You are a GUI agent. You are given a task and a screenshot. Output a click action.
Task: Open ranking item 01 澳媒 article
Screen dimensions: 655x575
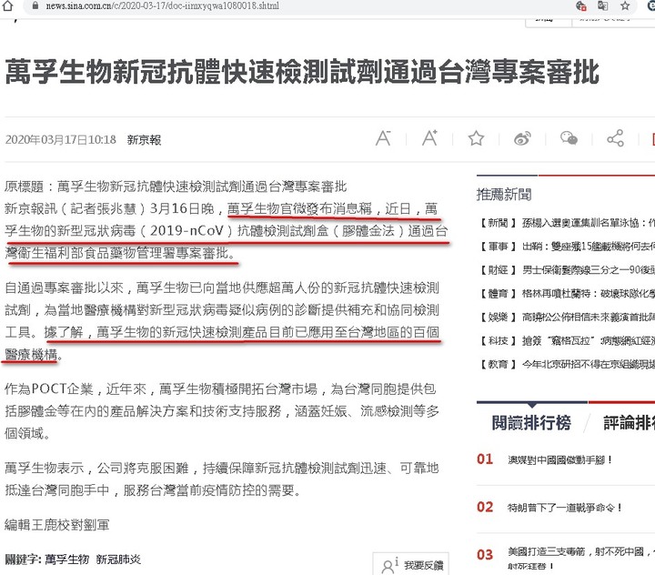tap(560, 460)
